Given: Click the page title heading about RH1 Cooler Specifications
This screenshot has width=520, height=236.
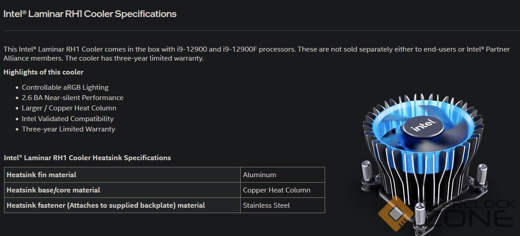Looking at the screenshot, I should pos(90,14).
